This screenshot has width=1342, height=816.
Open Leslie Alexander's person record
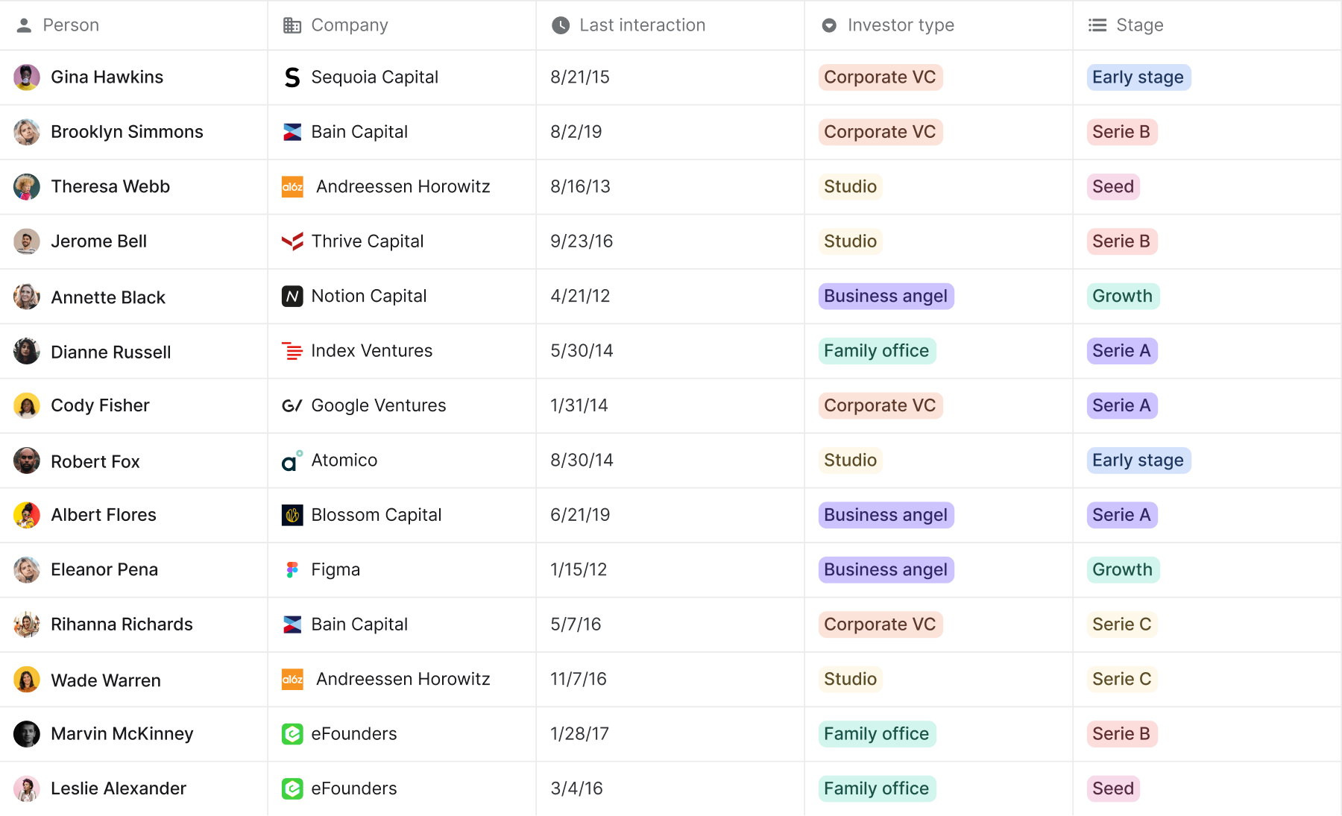tap(119, 788)
